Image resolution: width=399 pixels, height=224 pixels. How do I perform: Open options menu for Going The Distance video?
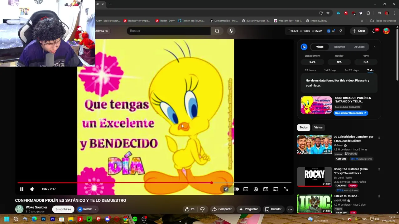coord(379,170)
